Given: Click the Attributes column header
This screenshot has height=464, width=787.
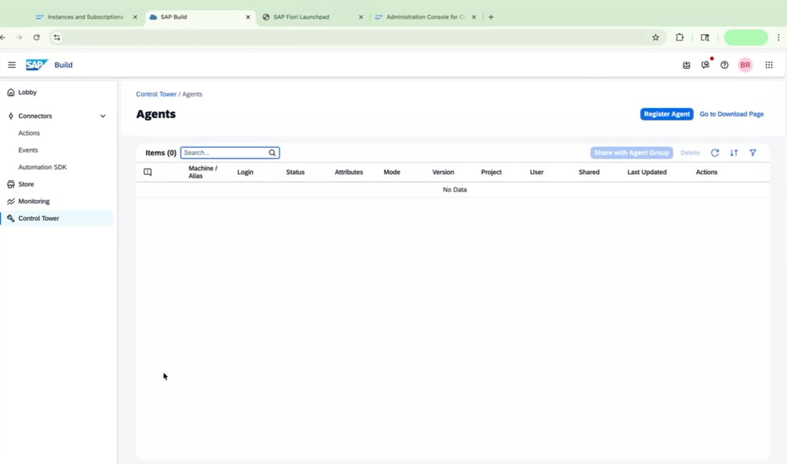Looking at the screenshot, I should (349, 172).
